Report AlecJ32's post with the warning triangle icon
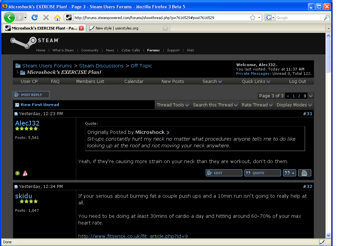Image resolution: width=344 pixels, height=246 pixels. pyautogui.click(x=25, y=173)
